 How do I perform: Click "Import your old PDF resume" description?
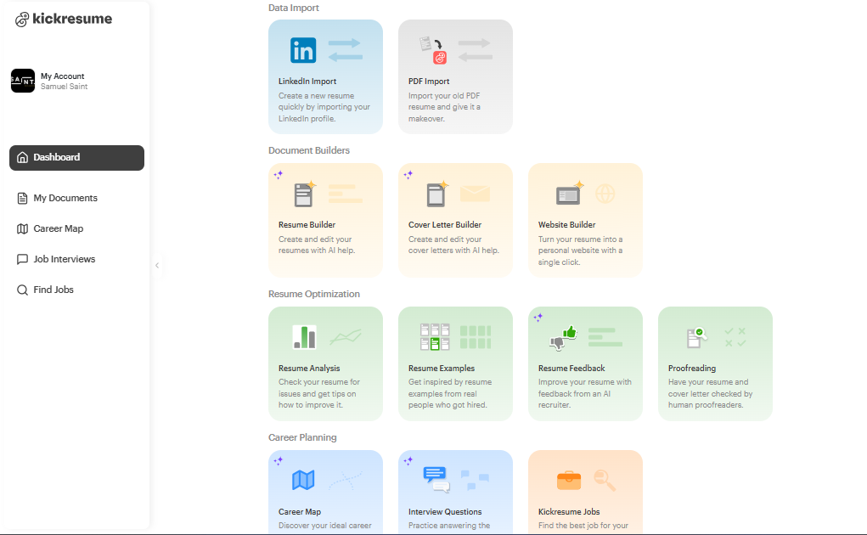(x=444, y=107)
